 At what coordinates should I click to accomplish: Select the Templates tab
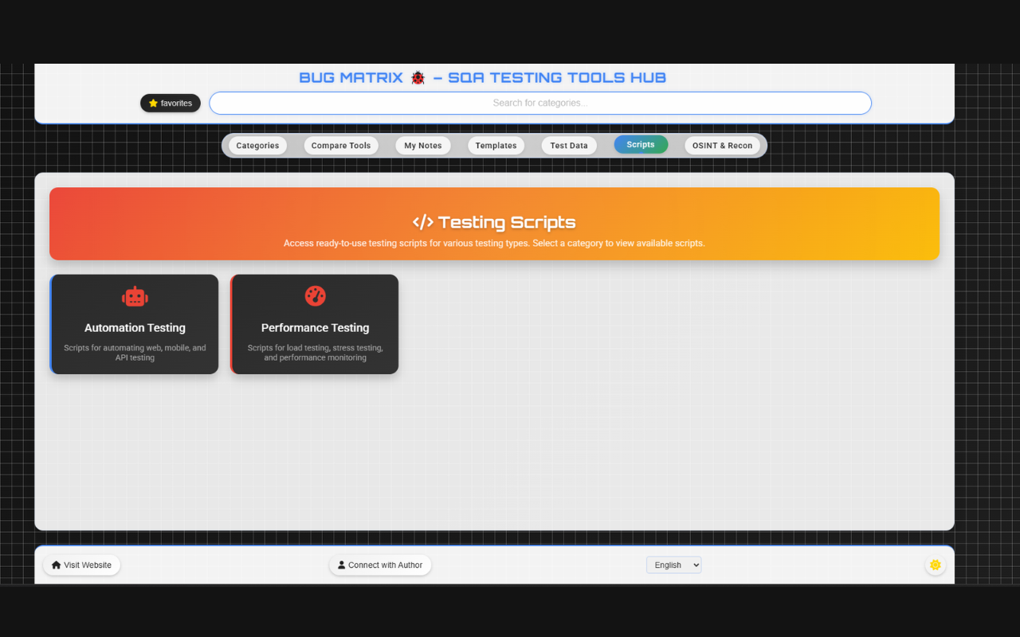click(x=496, y=146)
